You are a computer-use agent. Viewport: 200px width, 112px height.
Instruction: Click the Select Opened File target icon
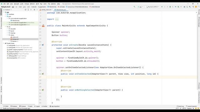click(25, 10)
